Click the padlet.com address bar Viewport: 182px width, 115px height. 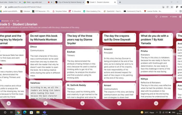pyautogui.click(x=81, y=7)
